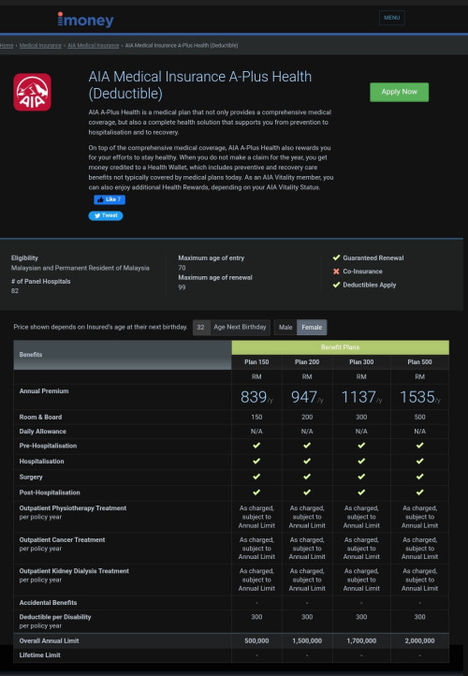
Task: Click the Guaranteed Renewal green checkmark
Action: [337, 257]
